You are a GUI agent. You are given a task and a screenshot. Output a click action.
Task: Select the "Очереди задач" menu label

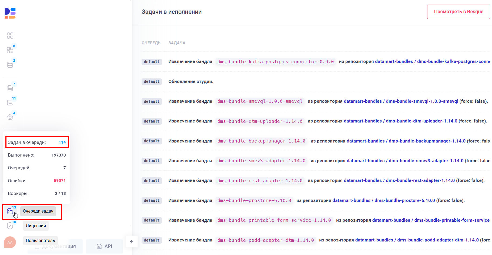coord(38,211)
